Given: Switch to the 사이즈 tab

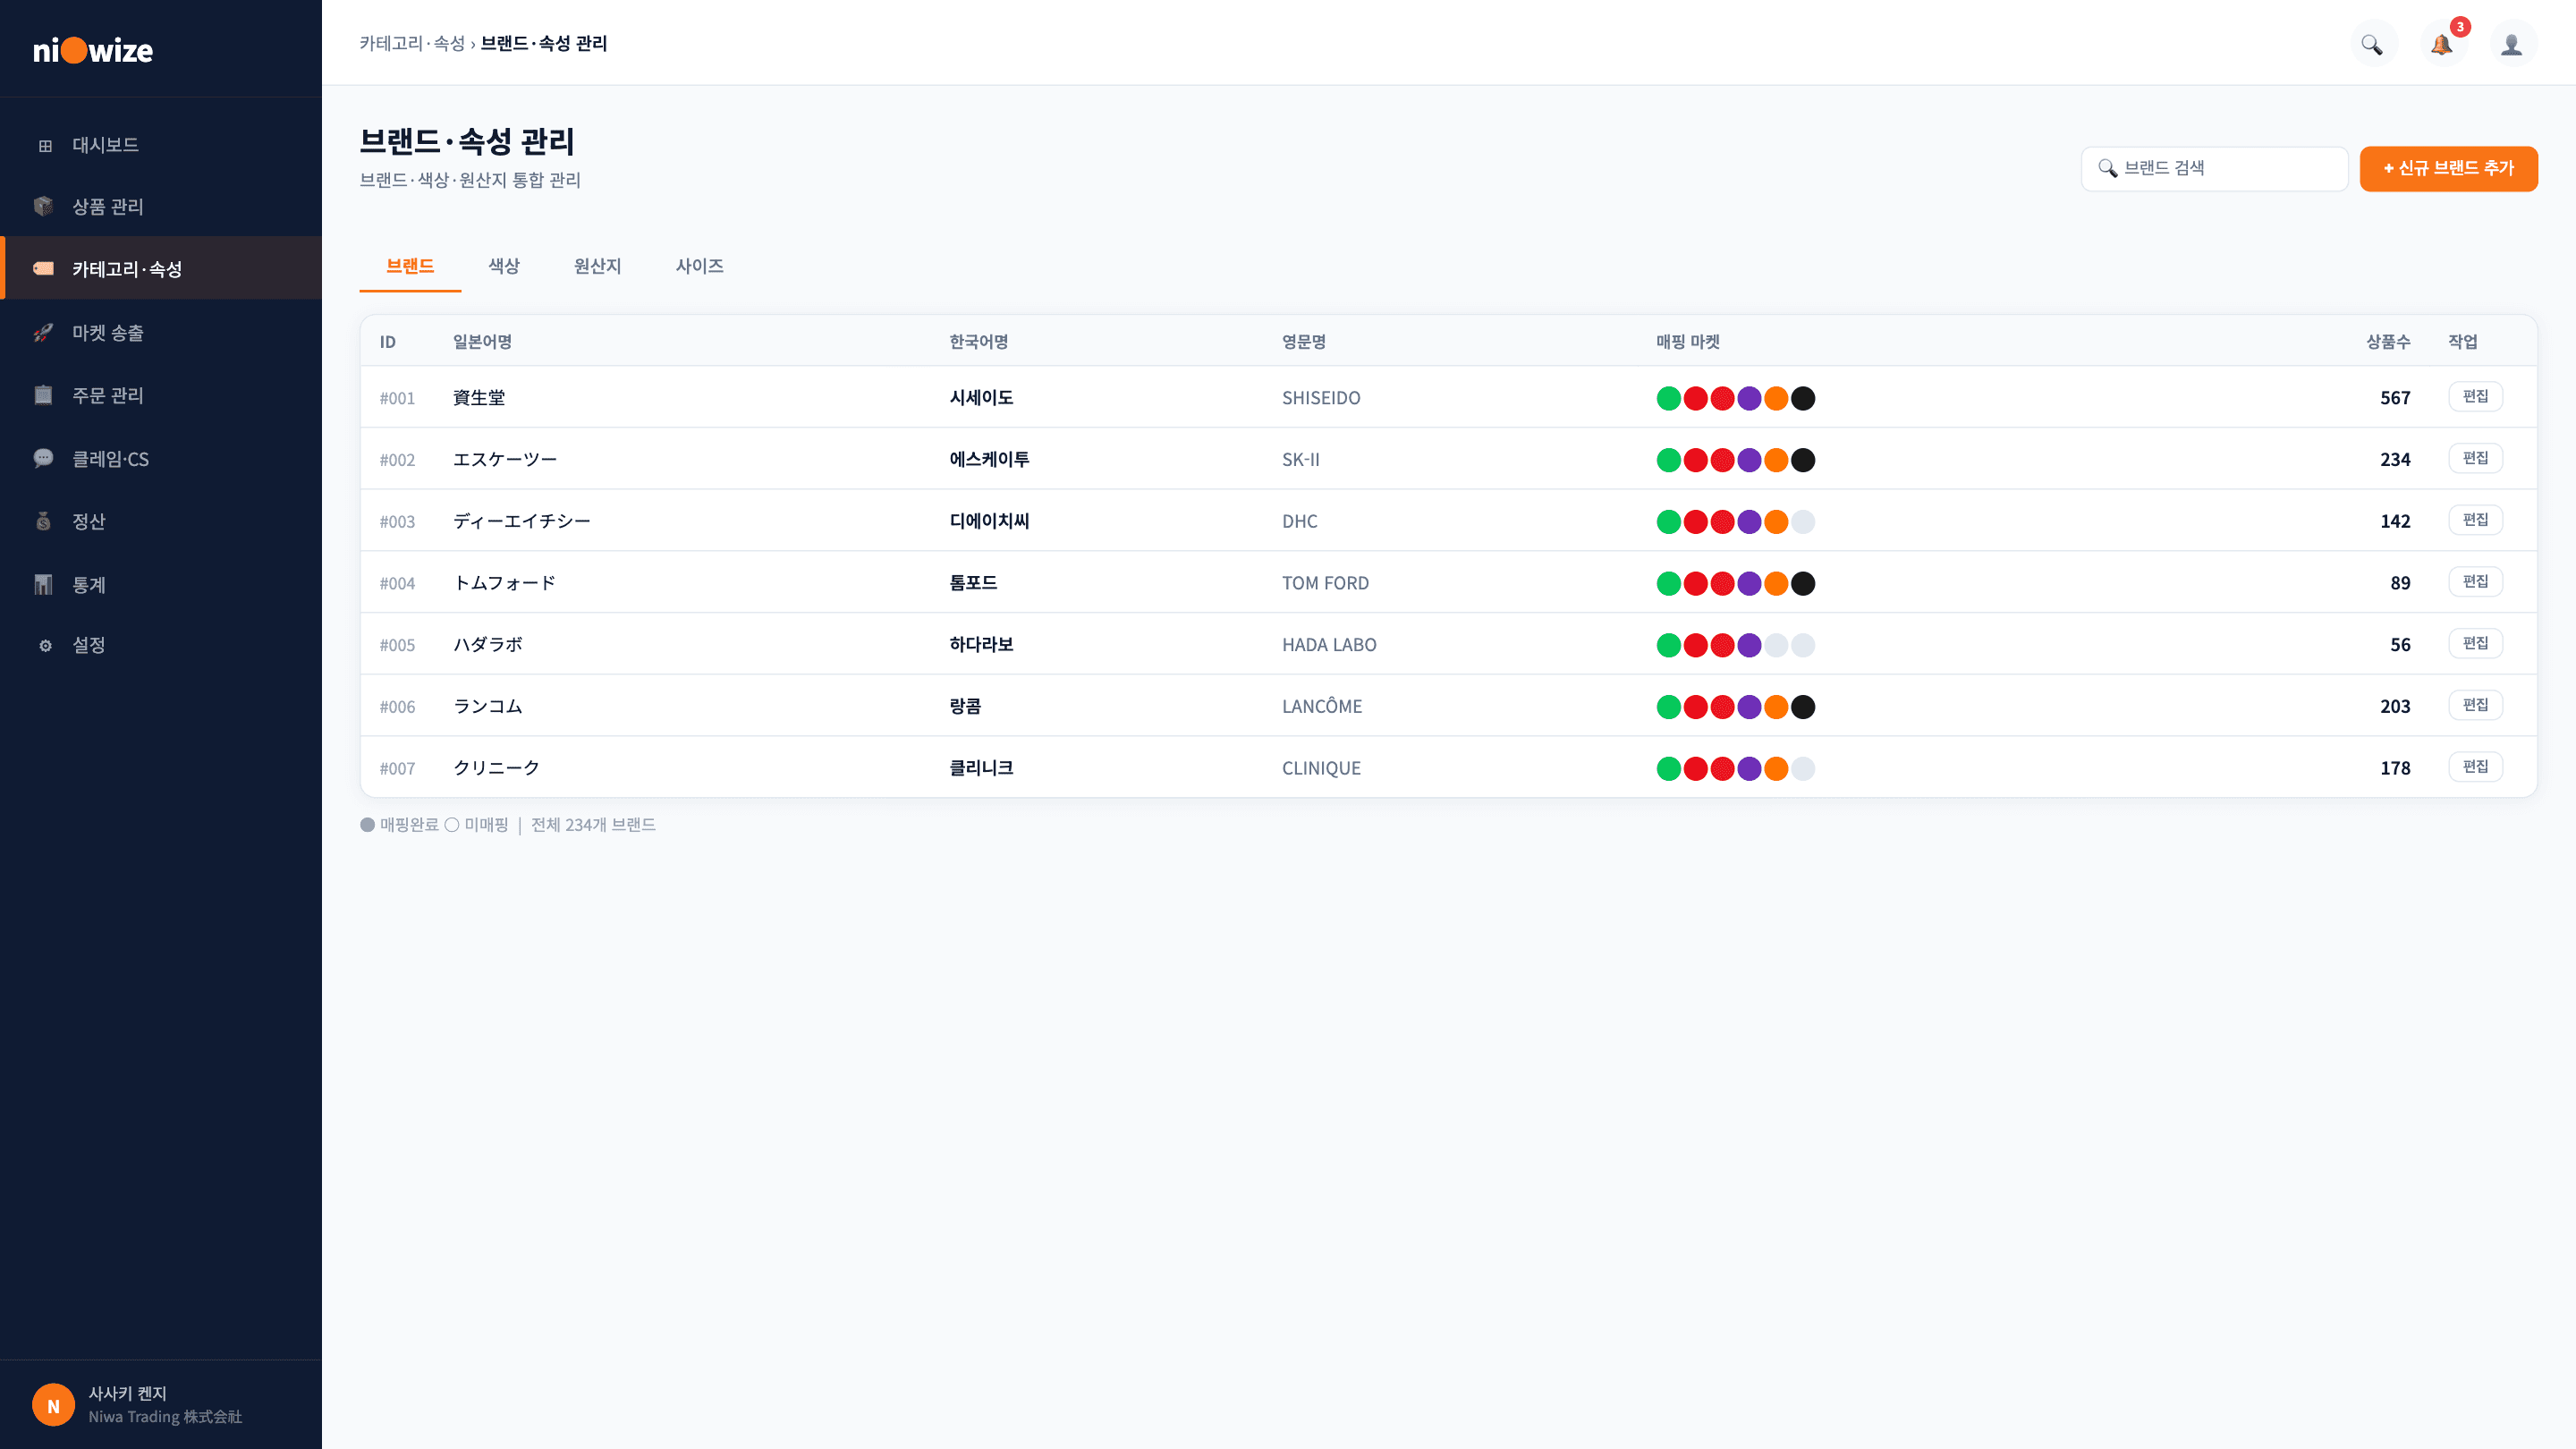Looking at the screenshot, I should pyautogui.click(x=700, y=266).
